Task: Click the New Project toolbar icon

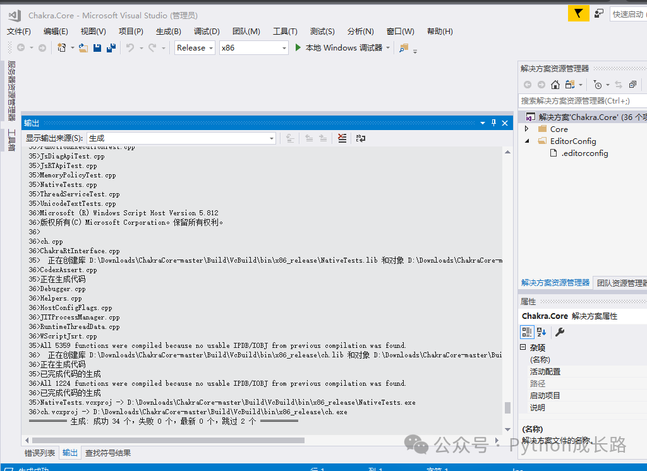Action: coord(61,48)
